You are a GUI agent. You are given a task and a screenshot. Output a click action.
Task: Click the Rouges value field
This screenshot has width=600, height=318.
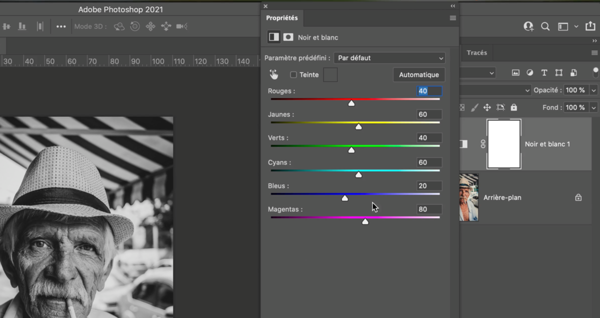point(429,91)
